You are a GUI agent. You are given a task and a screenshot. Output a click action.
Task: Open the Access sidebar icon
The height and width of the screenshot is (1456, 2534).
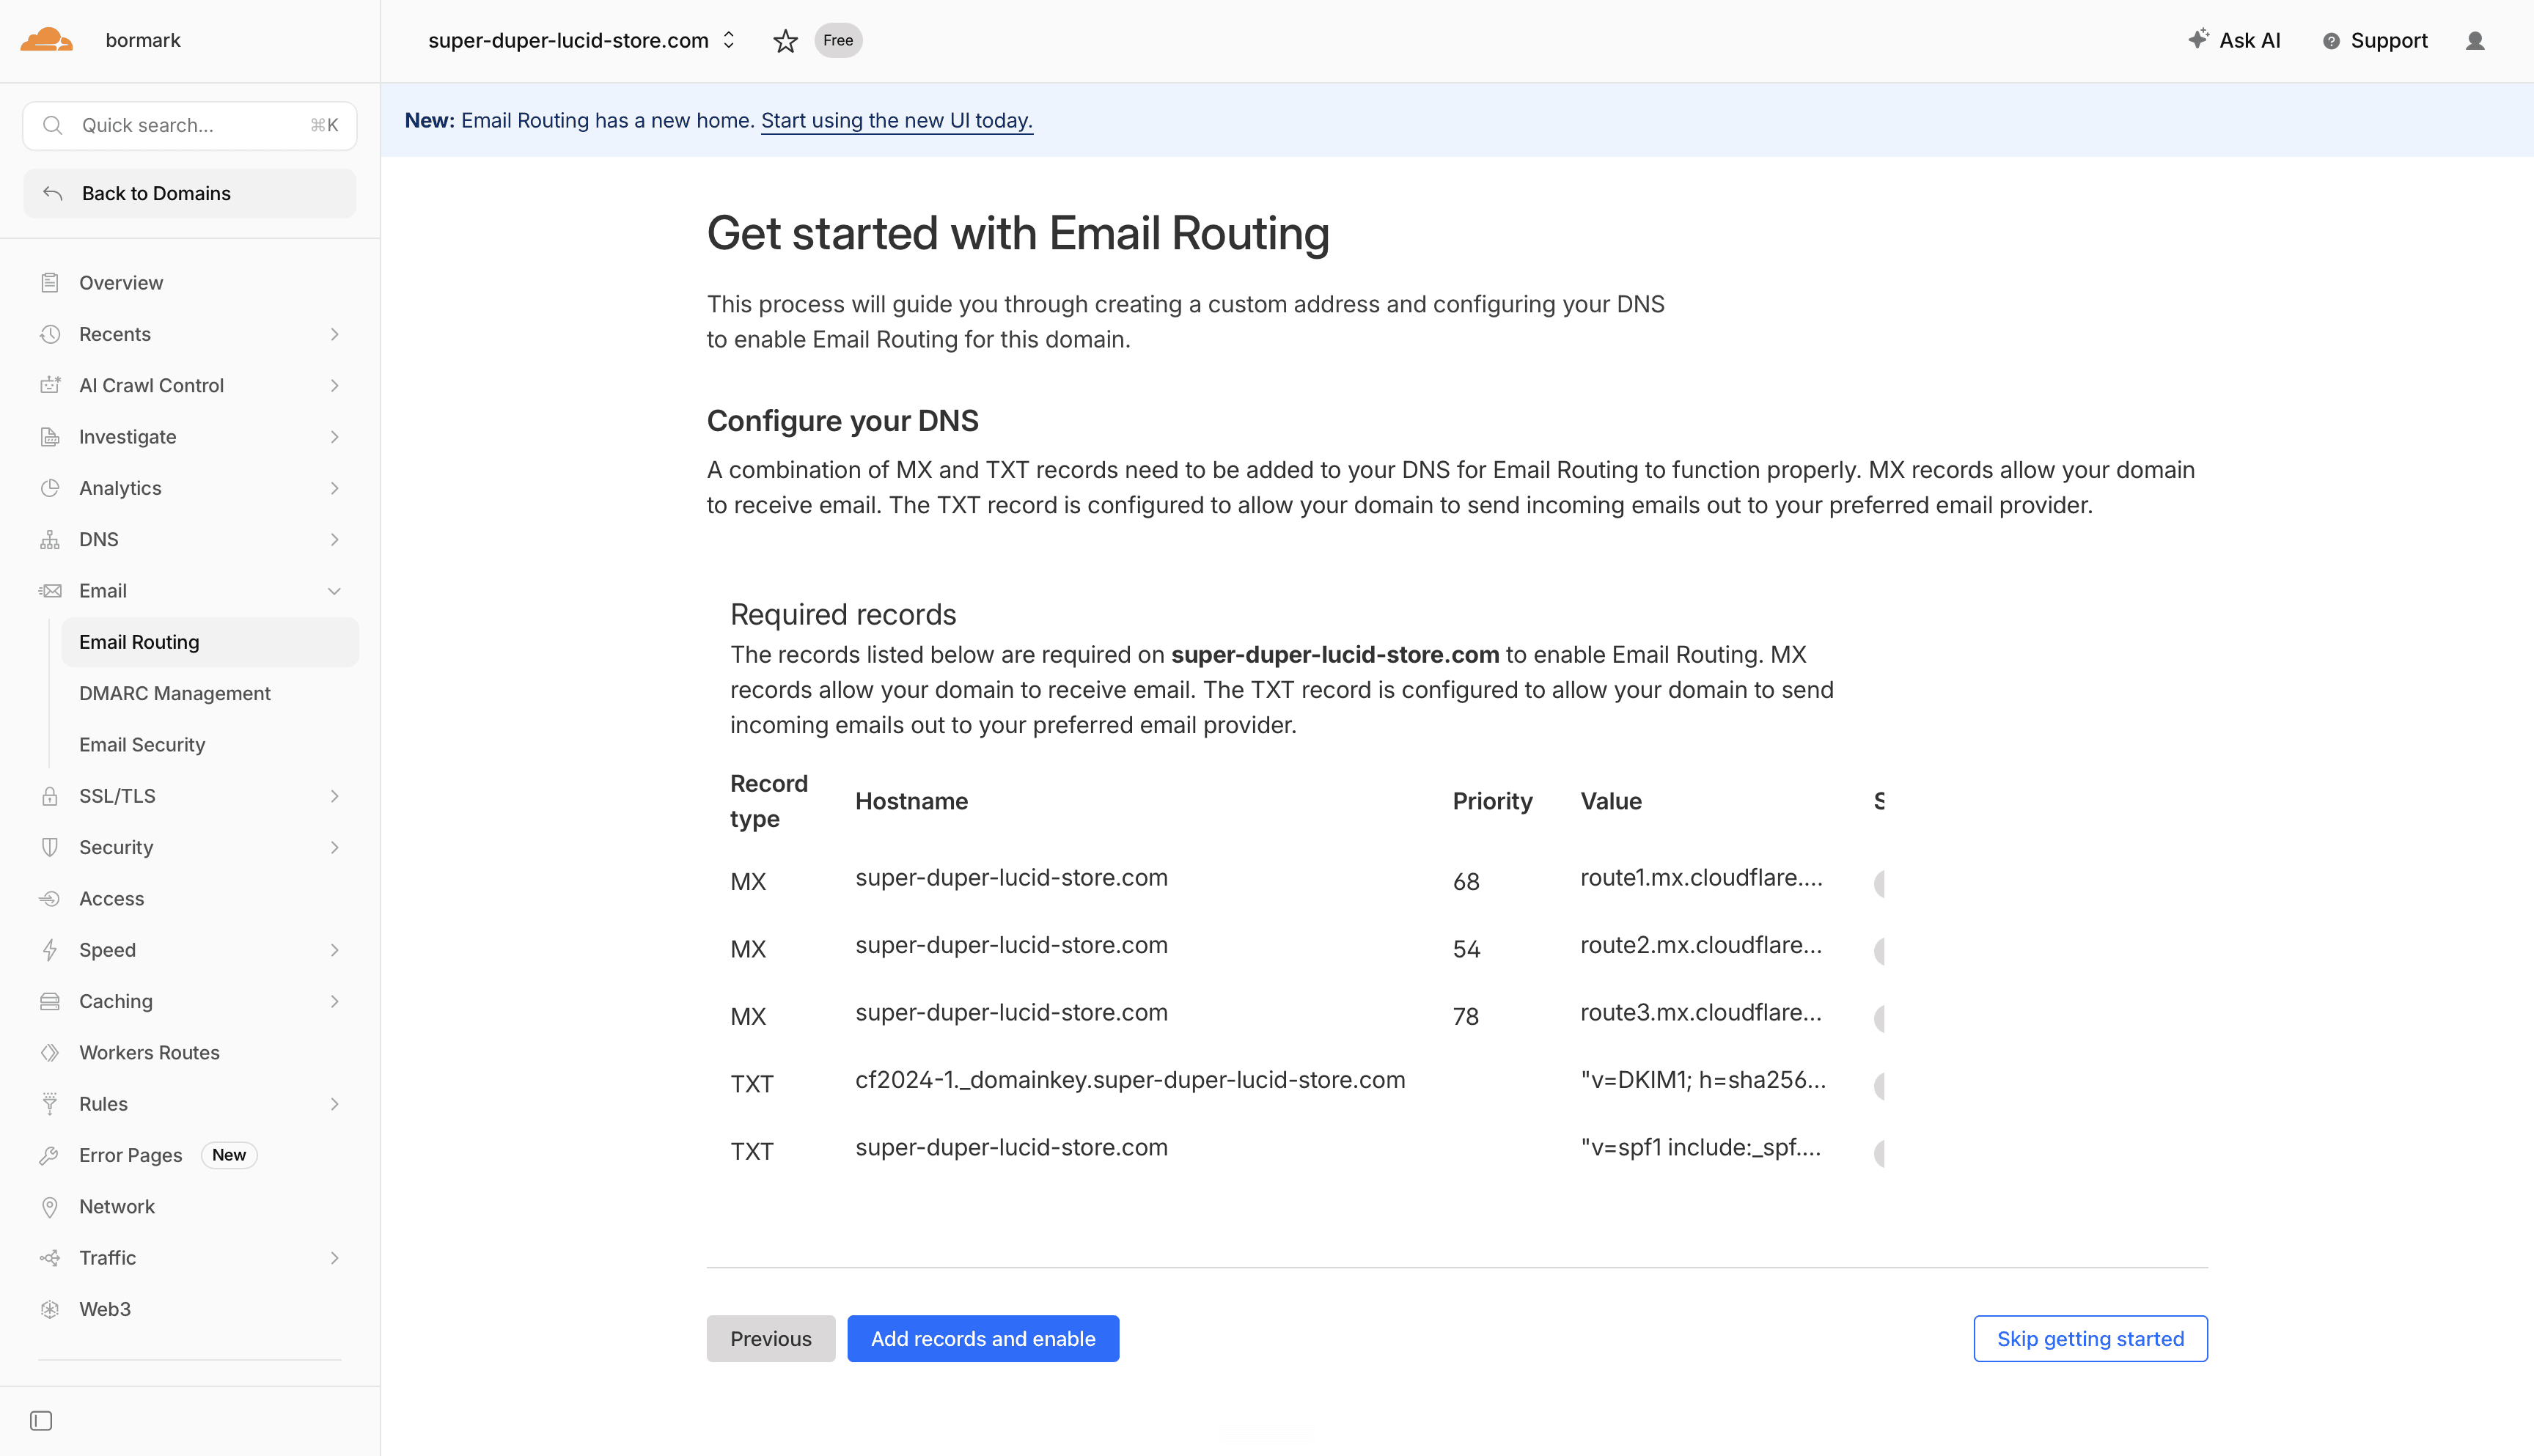coord(50,899)
